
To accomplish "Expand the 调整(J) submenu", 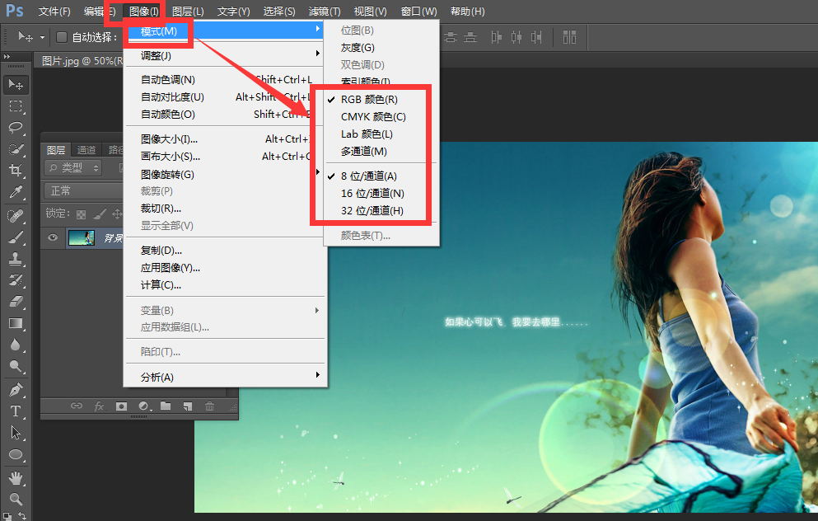I will coord(225,54).
